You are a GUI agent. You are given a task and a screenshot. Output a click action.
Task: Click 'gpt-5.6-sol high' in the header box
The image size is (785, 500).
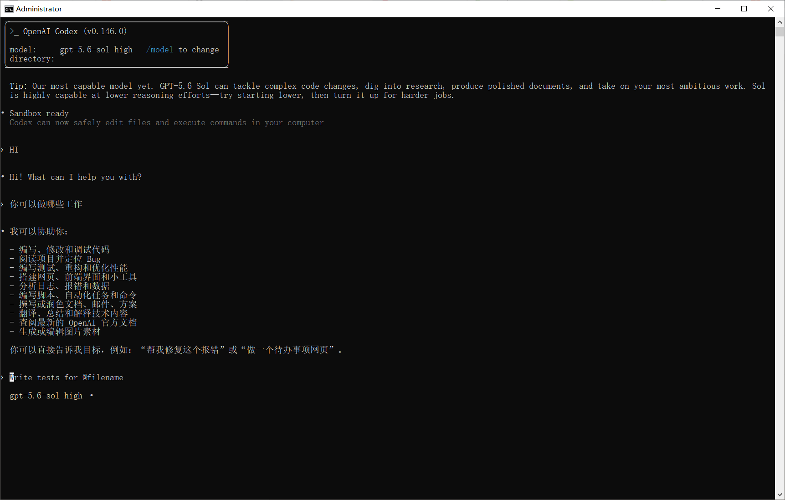[x=96, y=50]
